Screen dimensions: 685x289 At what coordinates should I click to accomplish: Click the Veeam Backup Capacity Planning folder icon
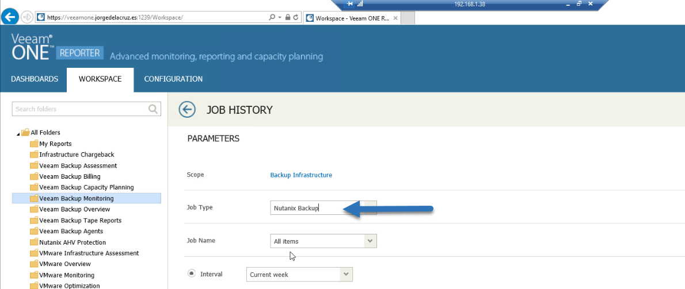[34, 187]
